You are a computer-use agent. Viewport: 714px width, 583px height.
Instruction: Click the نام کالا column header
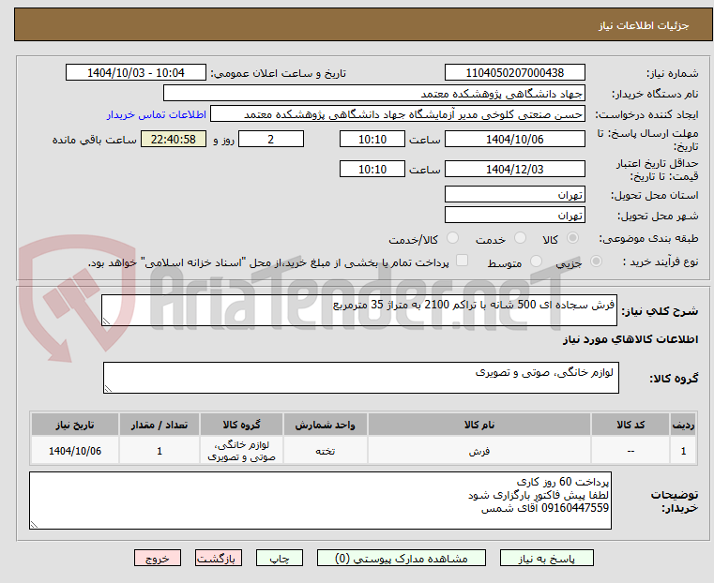click(479, 425)
